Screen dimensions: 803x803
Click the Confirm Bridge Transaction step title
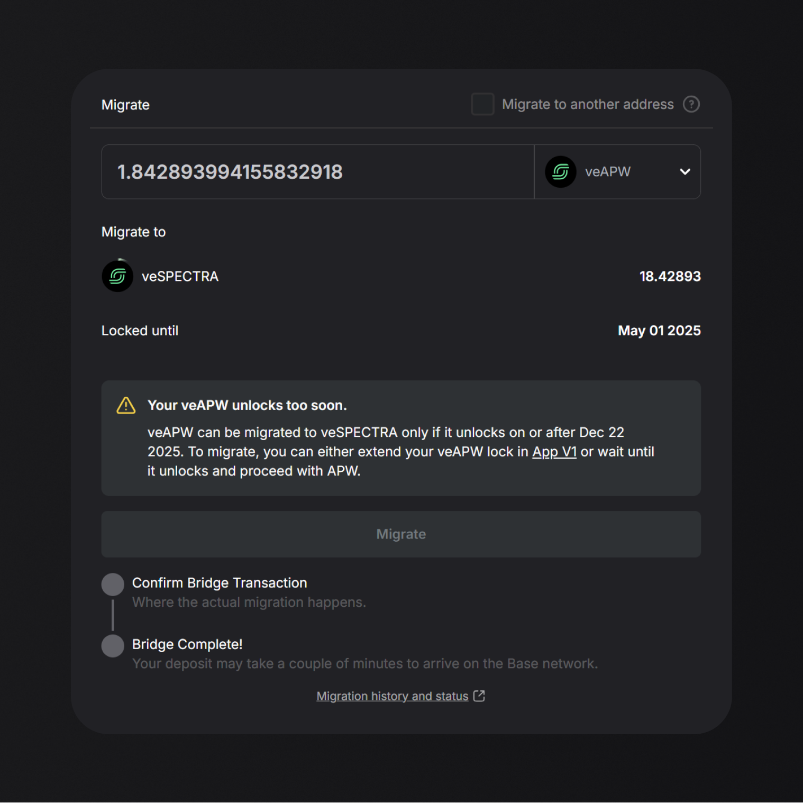220,583
